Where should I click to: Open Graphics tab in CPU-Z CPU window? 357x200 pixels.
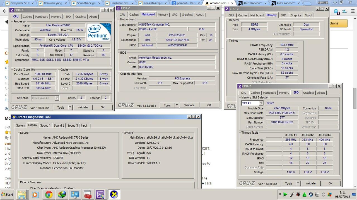81,17
